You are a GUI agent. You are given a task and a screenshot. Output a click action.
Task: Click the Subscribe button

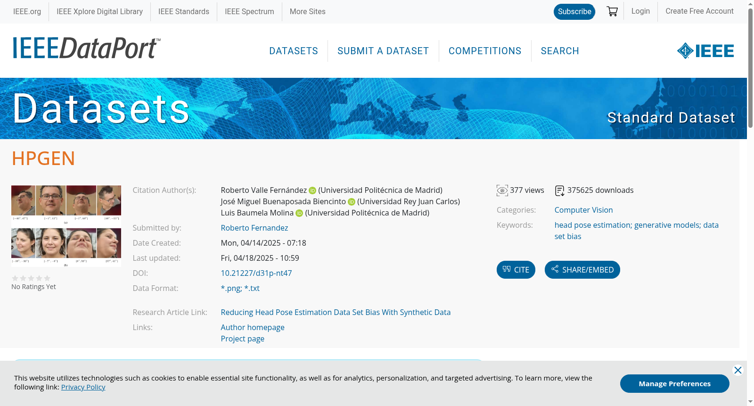click(x=574, y=12)
